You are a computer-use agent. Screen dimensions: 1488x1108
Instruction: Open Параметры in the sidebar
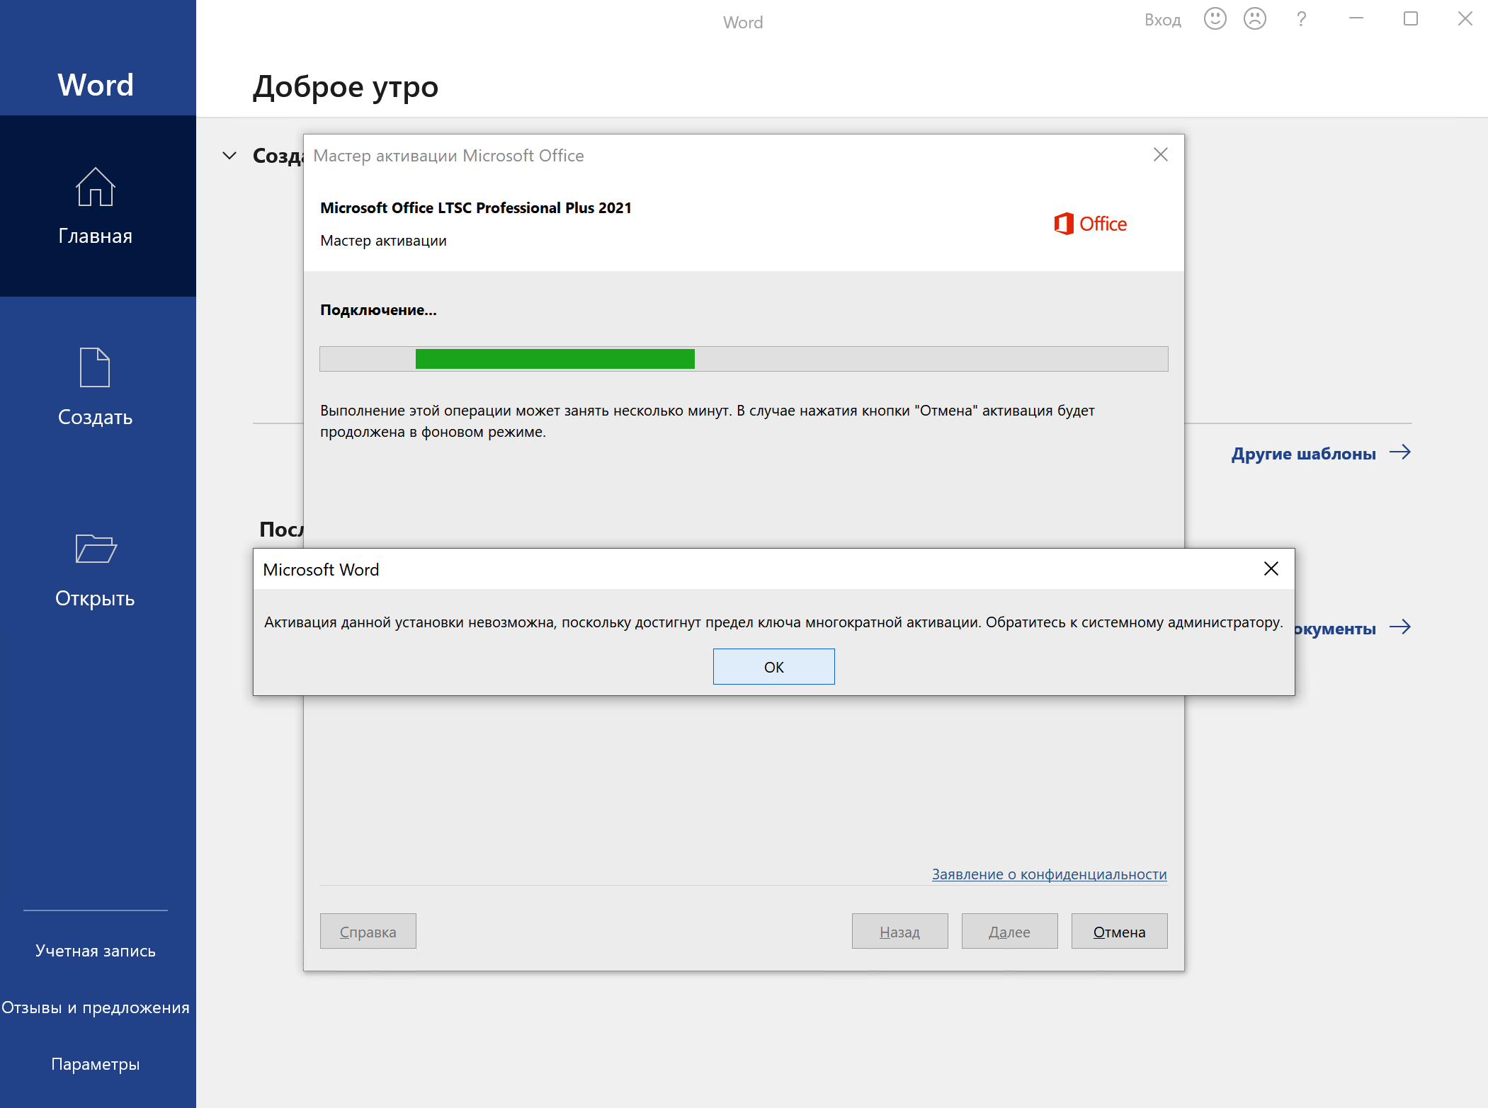pyautogui.click(x=96, y=1064)
